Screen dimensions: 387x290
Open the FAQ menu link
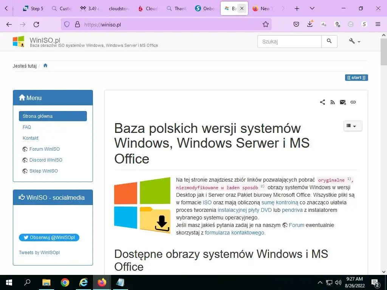tap(27, 127)
